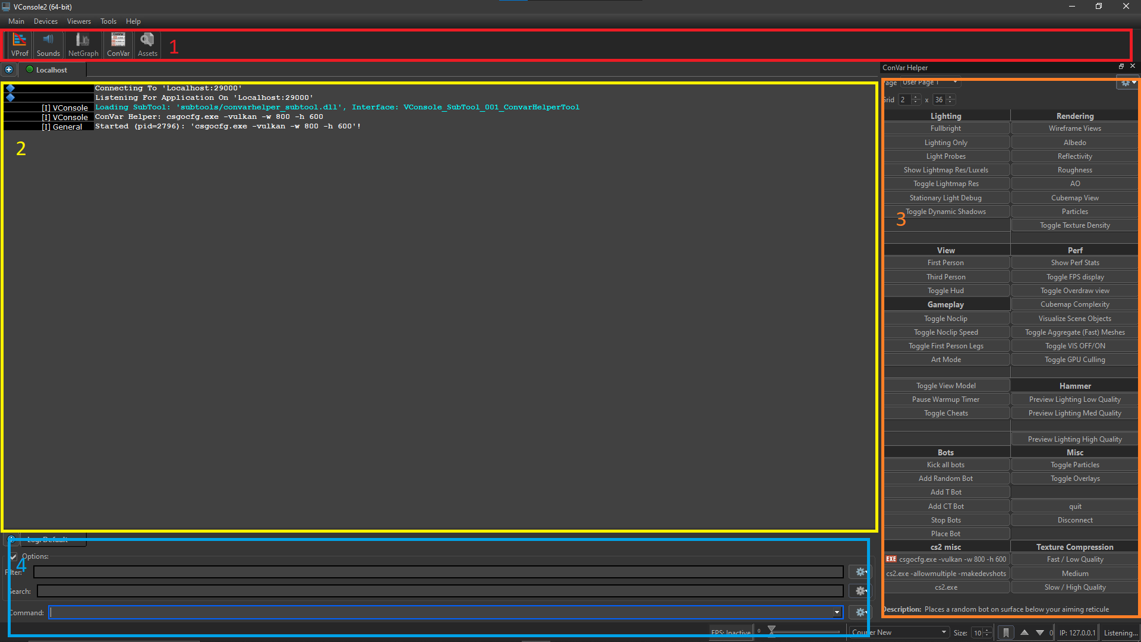Click Add Random Bot button
The image size is (1141, 642).
[946, 479]
